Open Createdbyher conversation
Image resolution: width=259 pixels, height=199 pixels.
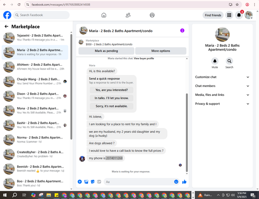[x=35, y=154]
